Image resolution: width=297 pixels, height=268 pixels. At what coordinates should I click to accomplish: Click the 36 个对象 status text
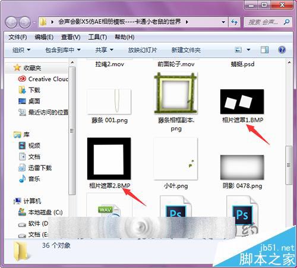(x=56, y=245)
